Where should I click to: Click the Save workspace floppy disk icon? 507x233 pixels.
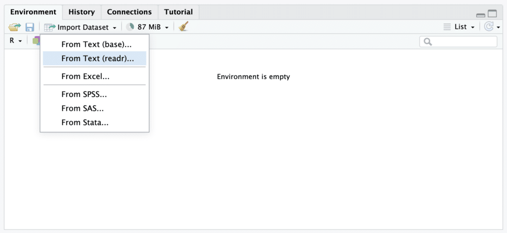30,27
